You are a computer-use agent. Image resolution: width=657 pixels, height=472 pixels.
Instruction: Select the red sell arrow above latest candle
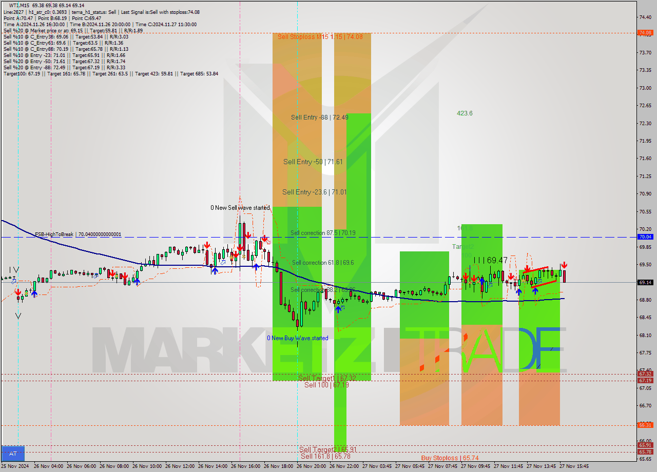tap(564, 265)
